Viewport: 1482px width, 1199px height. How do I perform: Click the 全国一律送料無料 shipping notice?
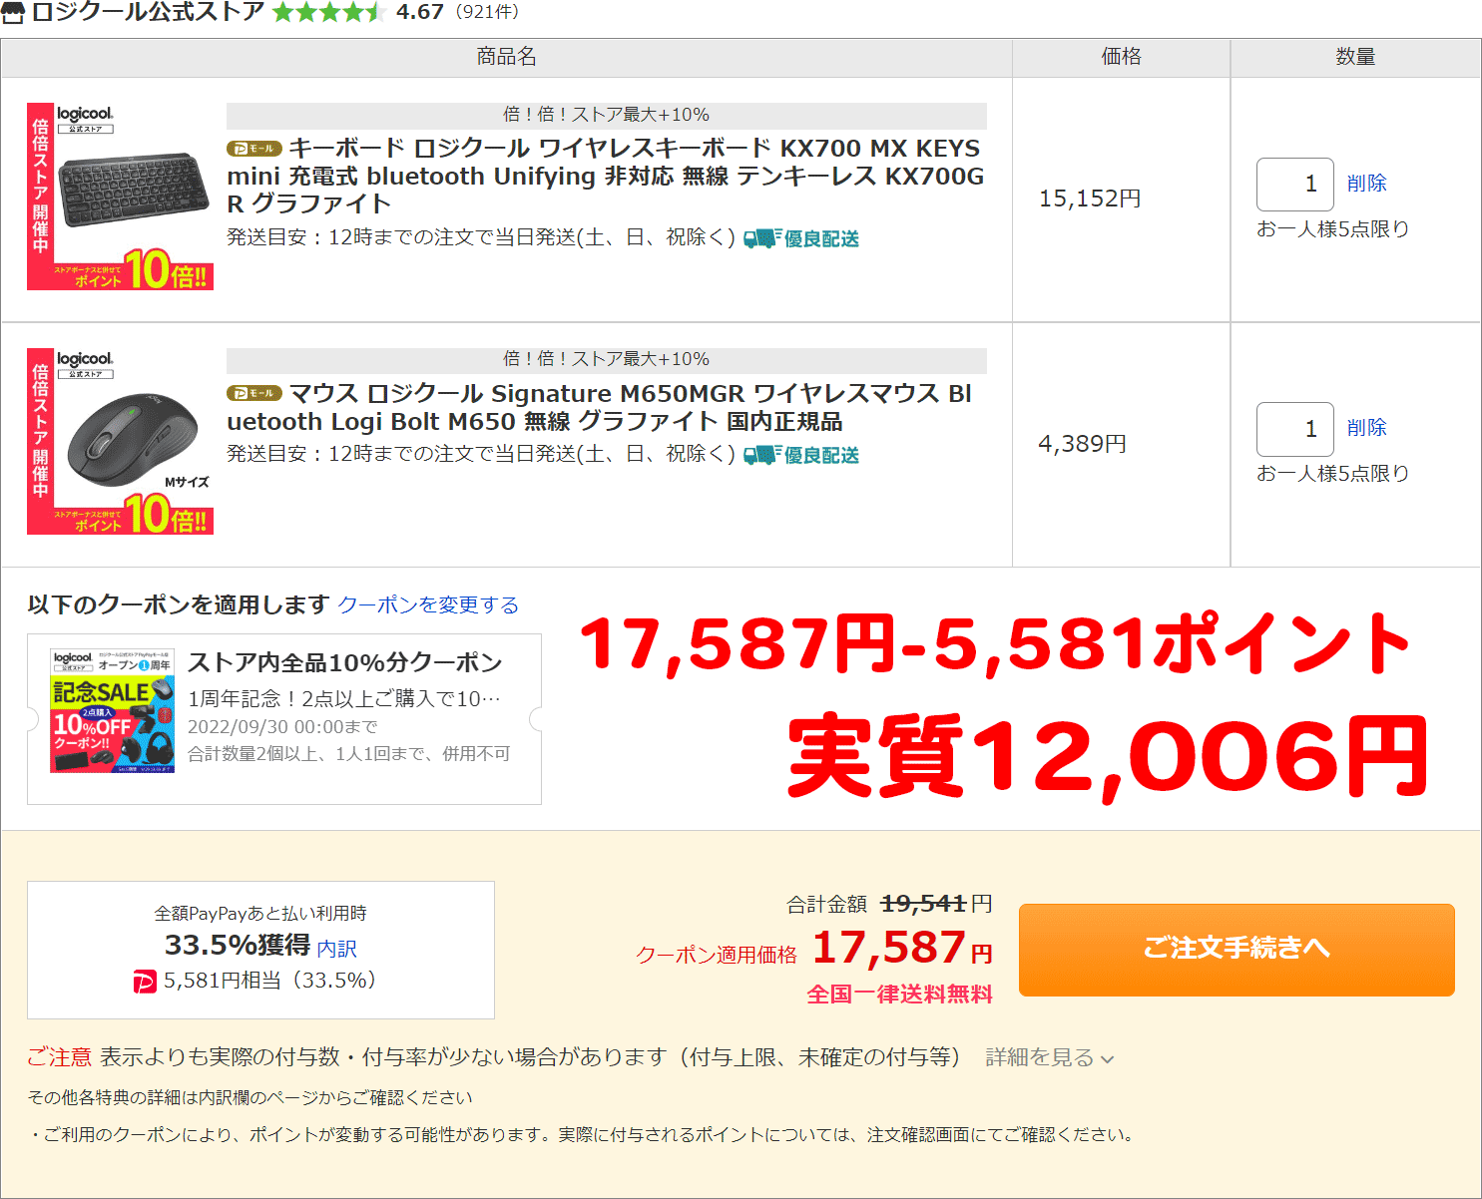pyautogui.click(x=899, y=994)
